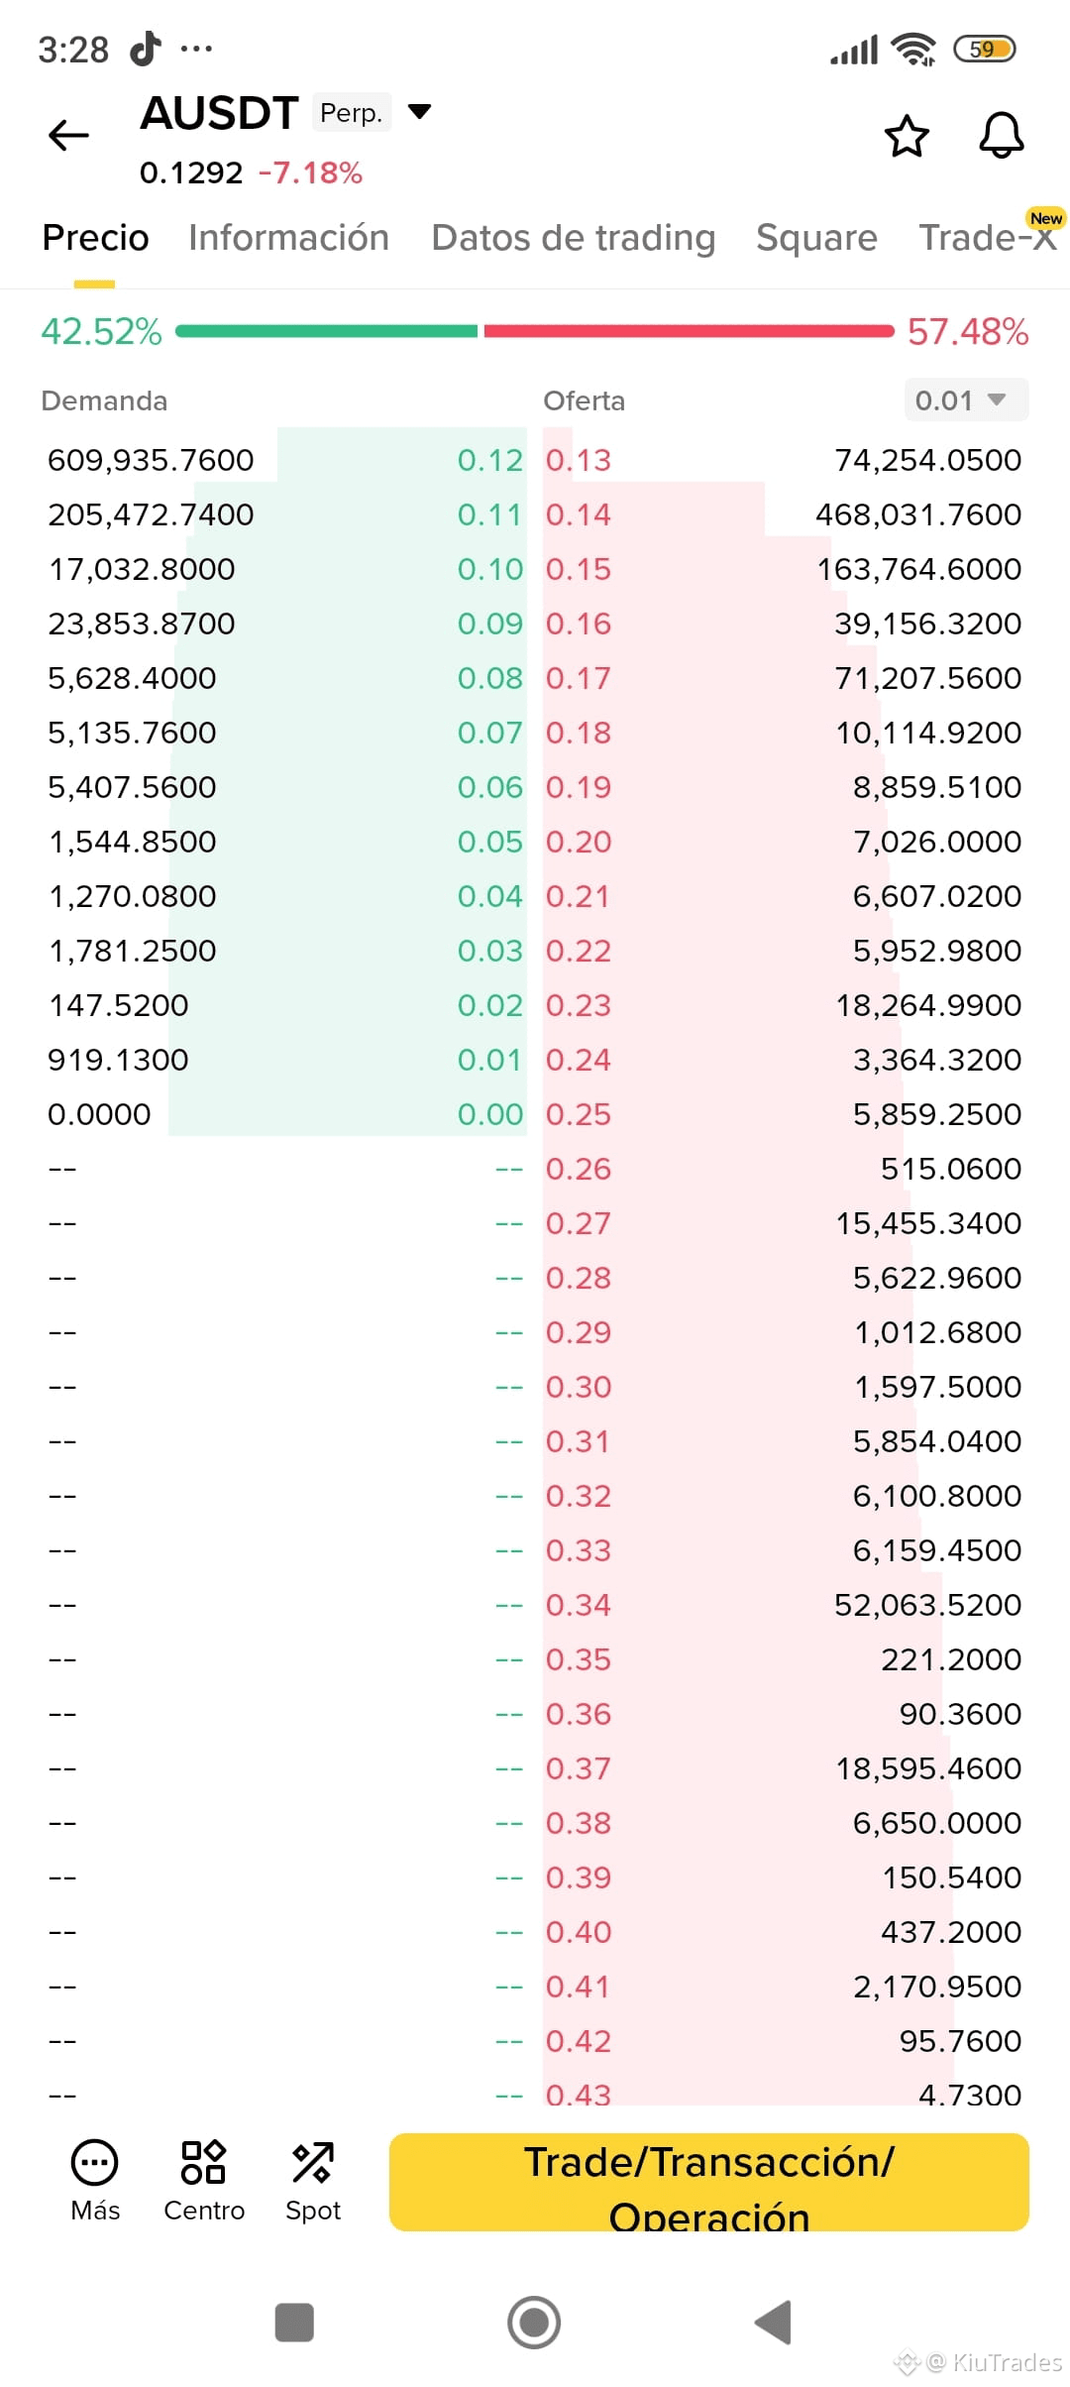The height and width of the screenshot is (2387, 1070).
Task: Open the Centro grid icon
Action: (203, 2162)
